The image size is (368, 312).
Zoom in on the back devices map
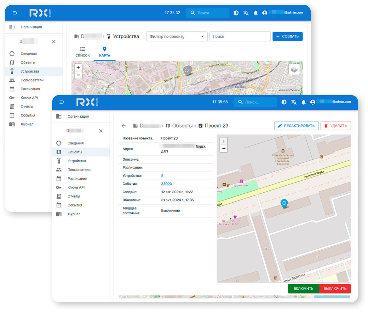point(78,67)
